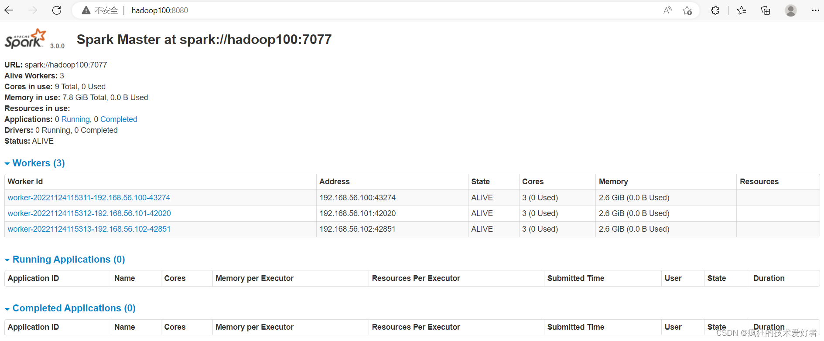Image resolution: width=824 pixels, height=341 pixels.
Task: Click the user profile avatar
Action: 791,10
